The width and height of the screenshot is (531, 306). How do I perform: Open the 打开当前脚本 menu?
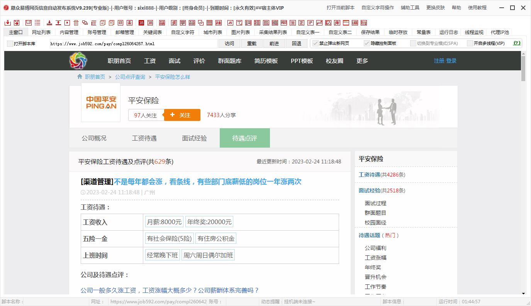340,8
